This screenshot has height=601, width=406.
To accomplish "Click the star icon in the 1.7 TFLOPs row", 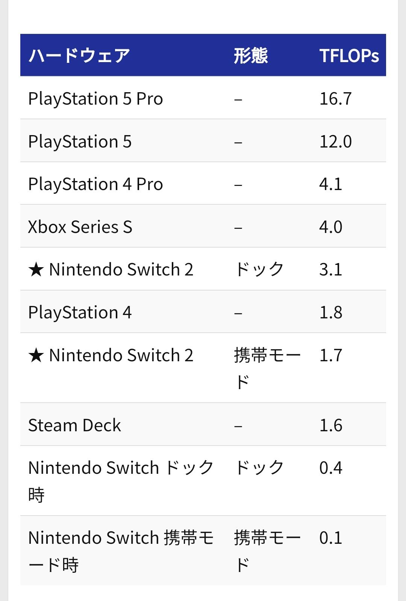I will tap(36, 355).
